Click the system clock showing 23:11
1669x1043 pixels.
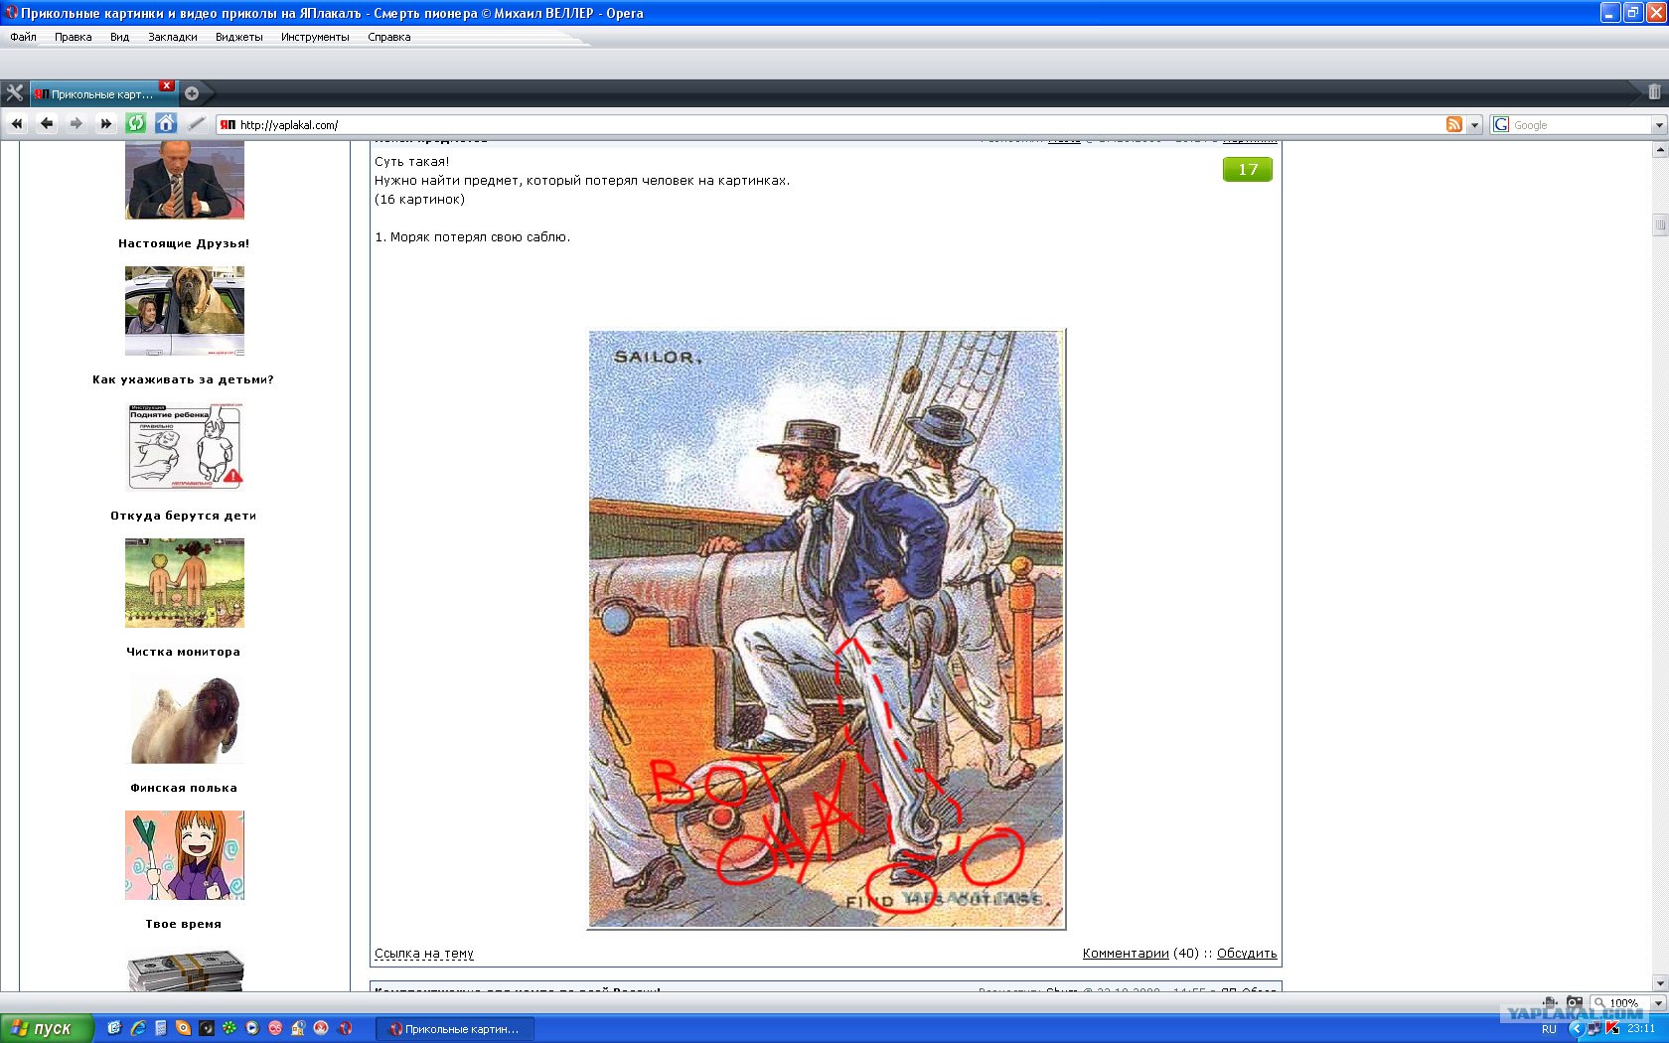point(1641,1029)
